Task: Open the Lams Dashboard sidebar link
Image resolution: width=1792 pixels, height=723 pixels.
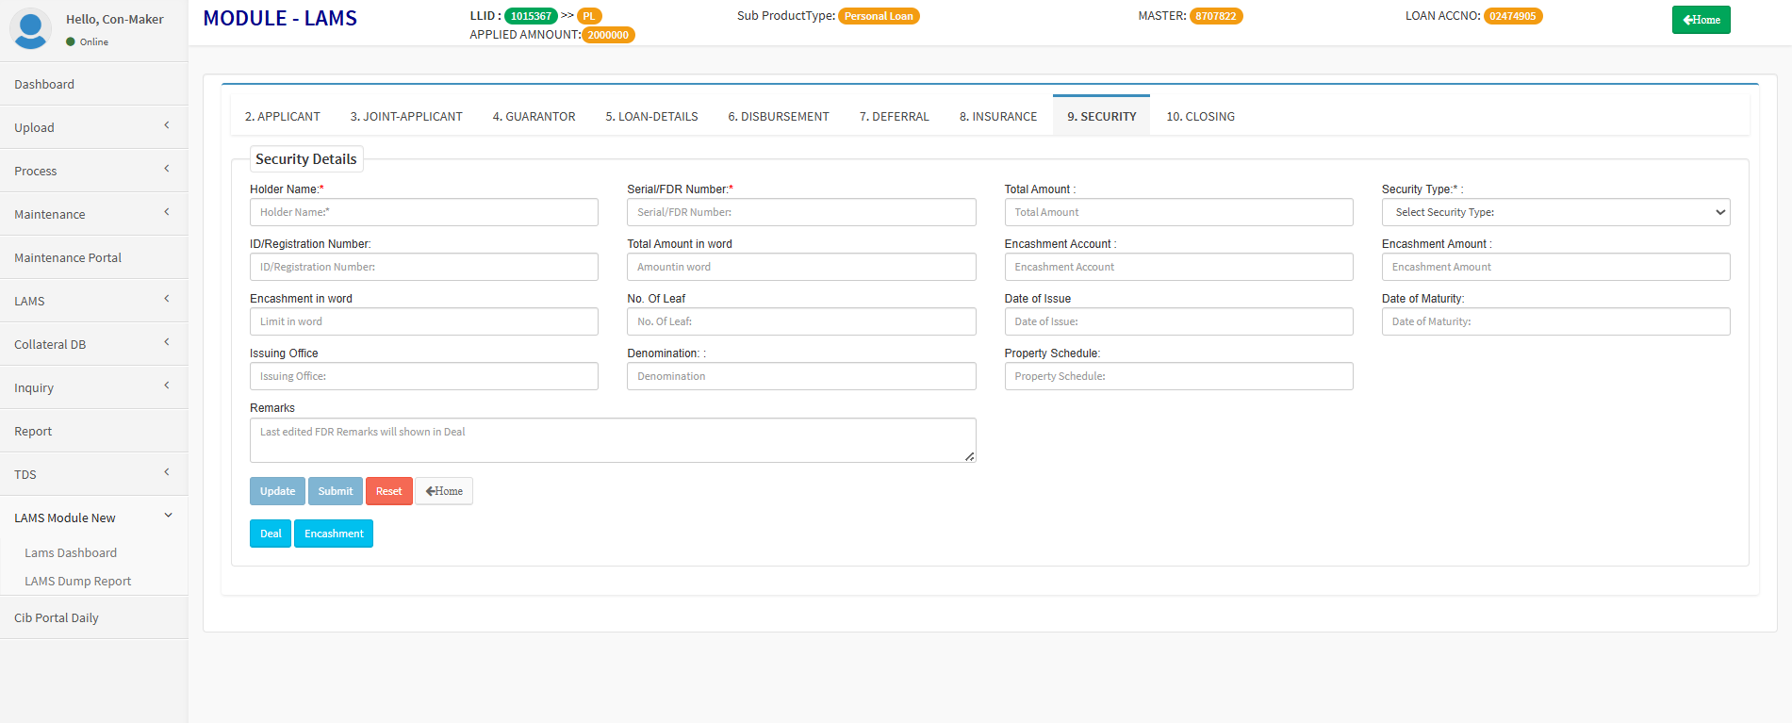Action: coord(71,553)
